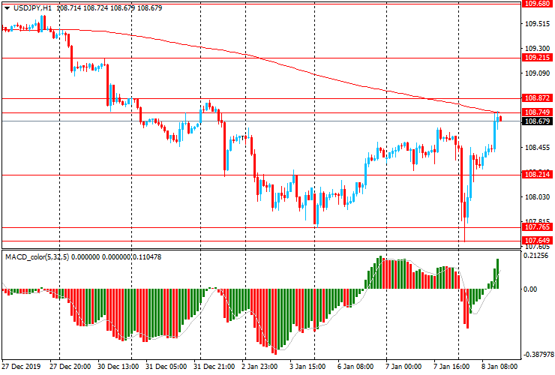This screenshot has height=375, width=555.
Task: Select the 108.214 support price label
Action: 537,174
